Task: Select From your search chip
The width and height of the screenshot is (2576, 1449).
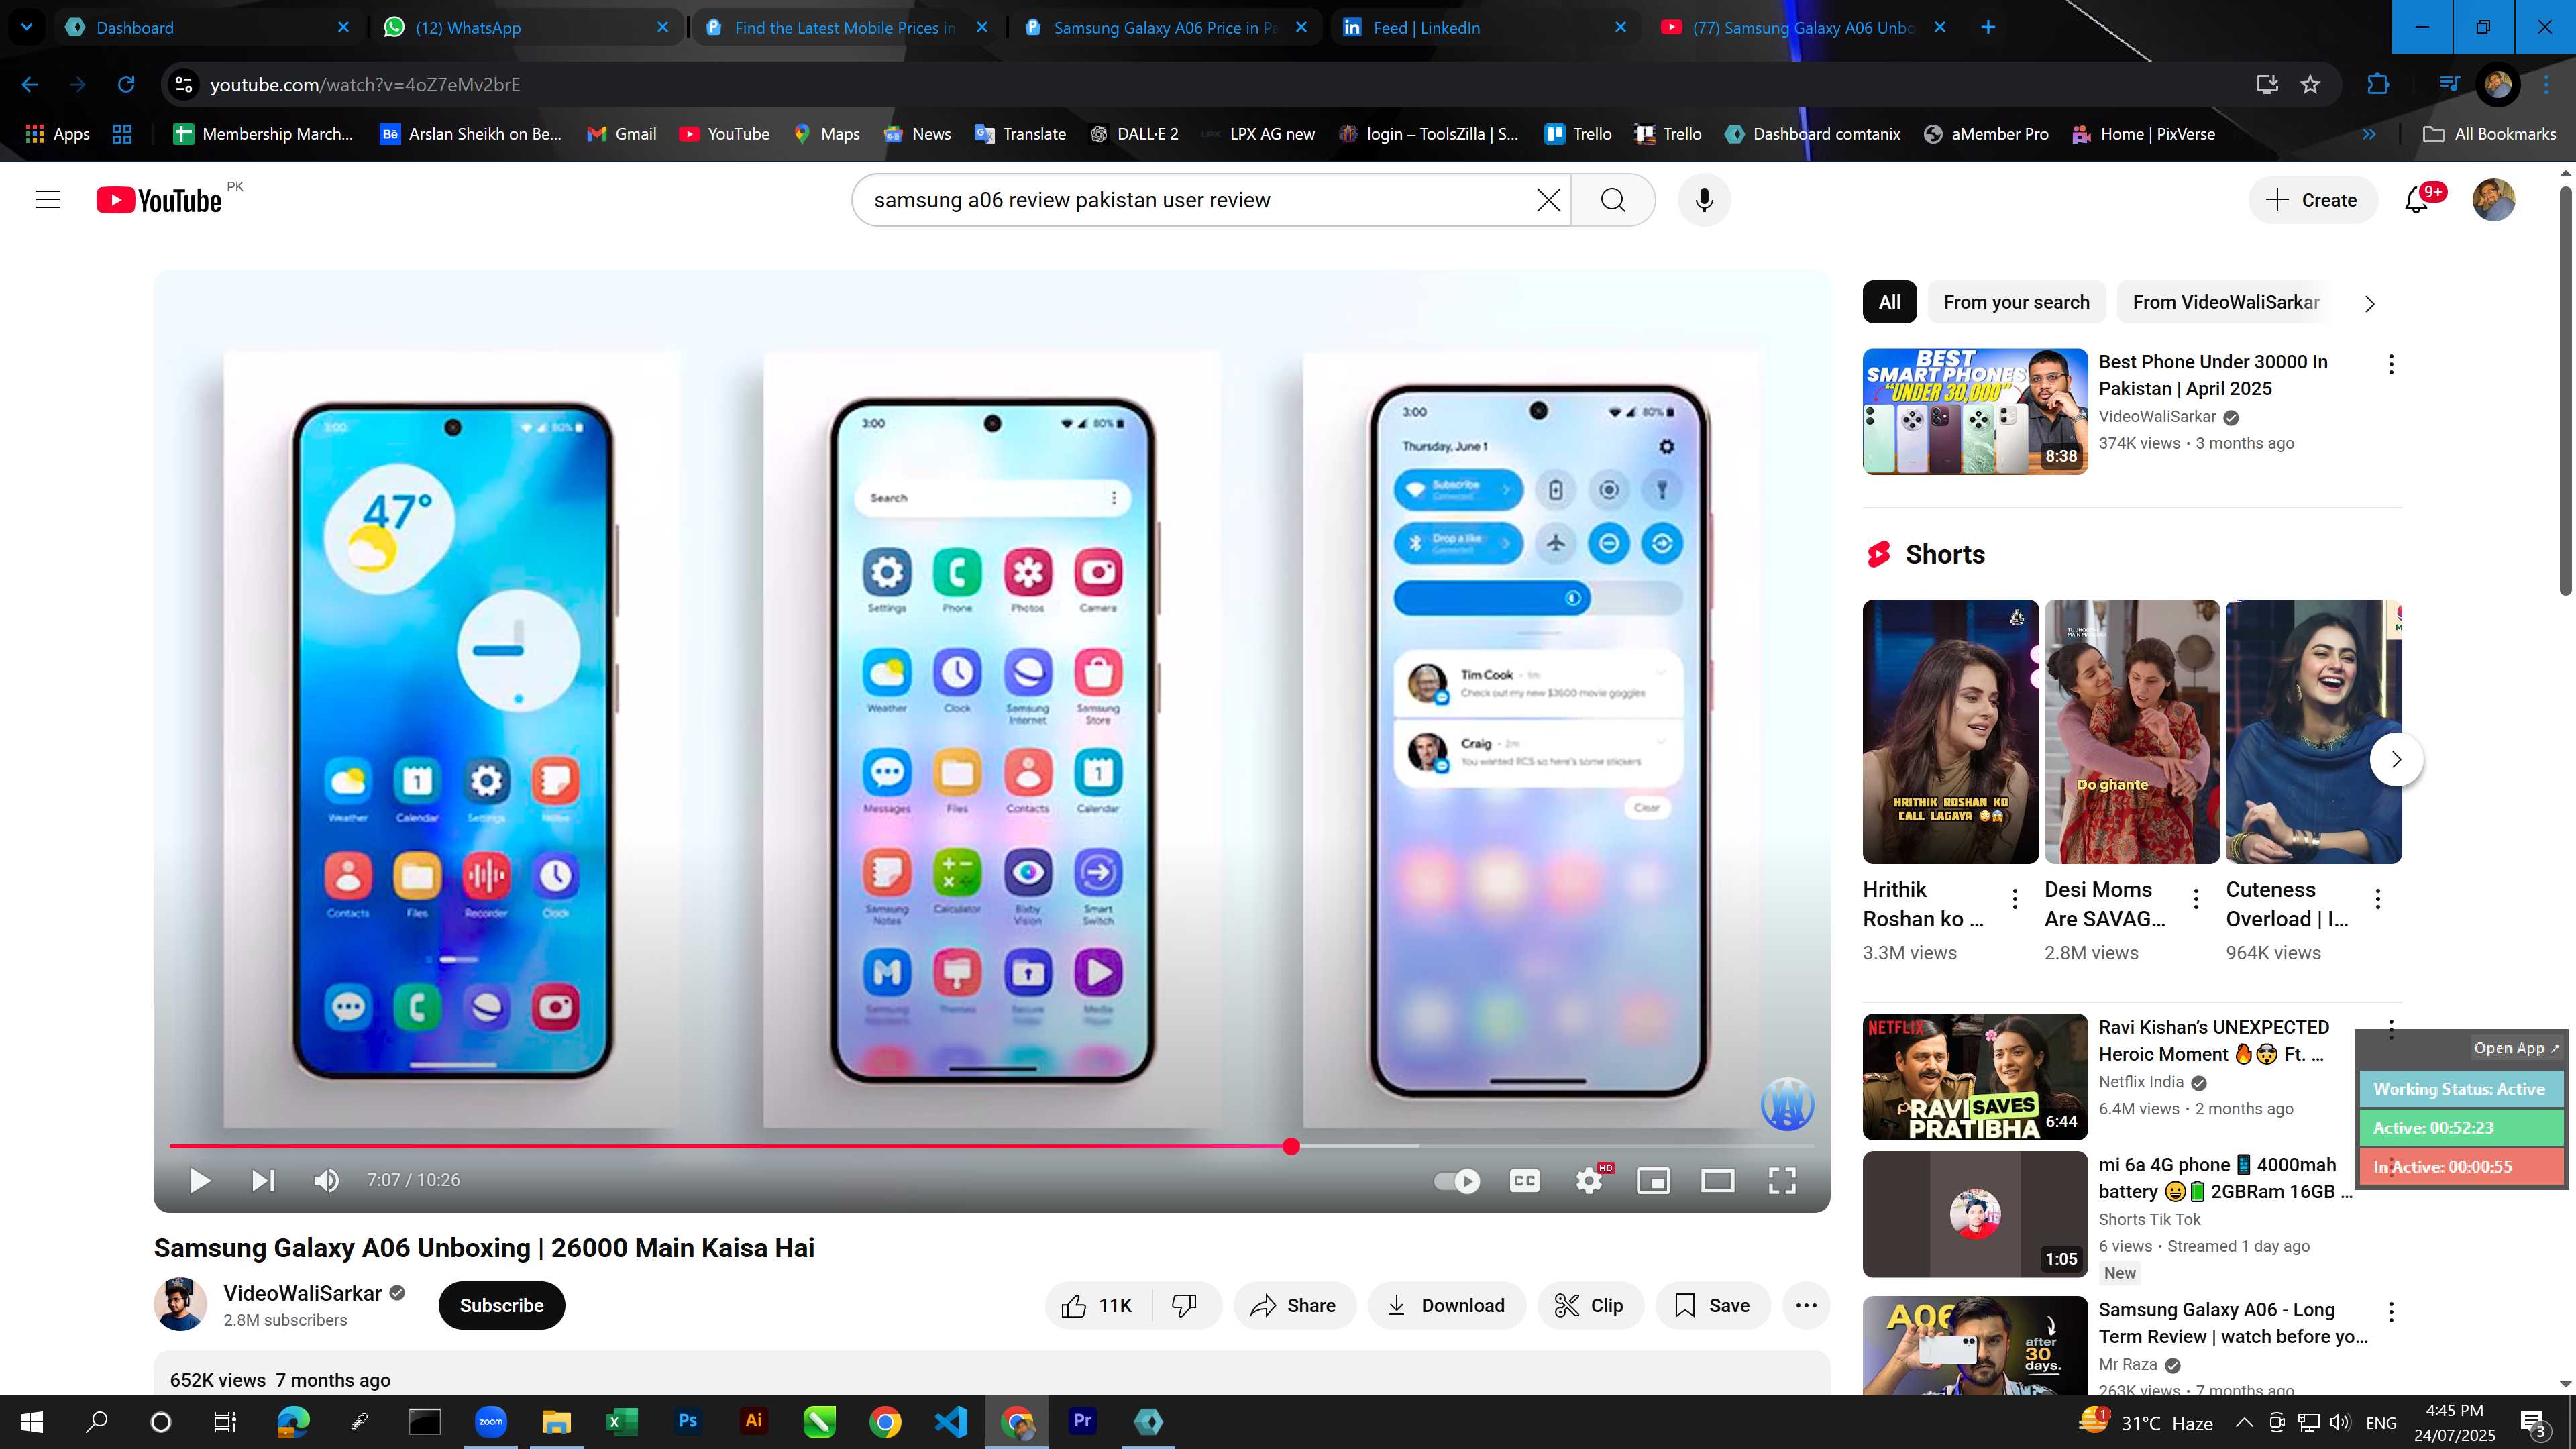Action: [2016, 302]
